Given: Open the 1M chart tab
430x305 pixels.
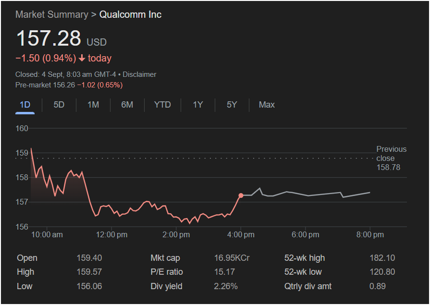Looking at the screenshot, I should [93, 105].
